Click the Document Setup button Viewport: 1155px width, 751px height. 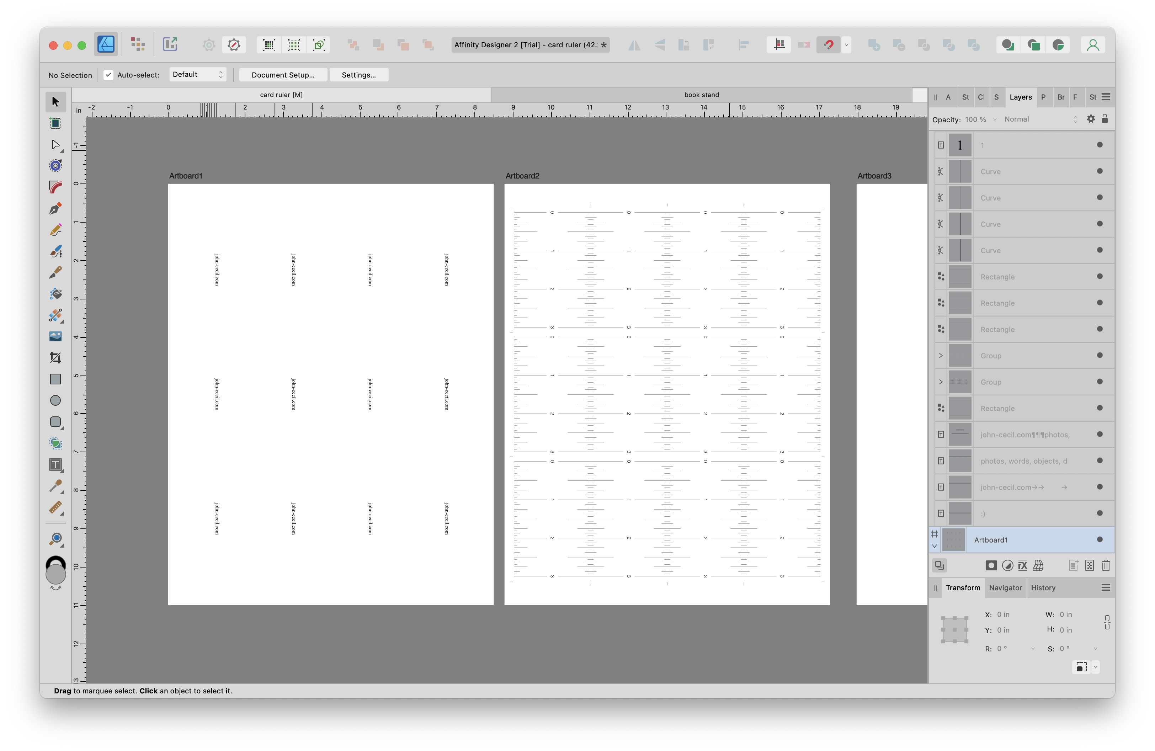pyautogui.click(x=282, y=75)
